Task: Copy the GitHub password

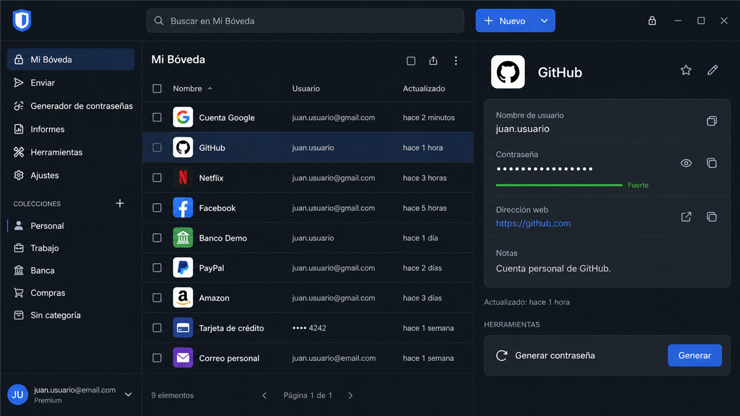Action: click(x=712, y=163)
